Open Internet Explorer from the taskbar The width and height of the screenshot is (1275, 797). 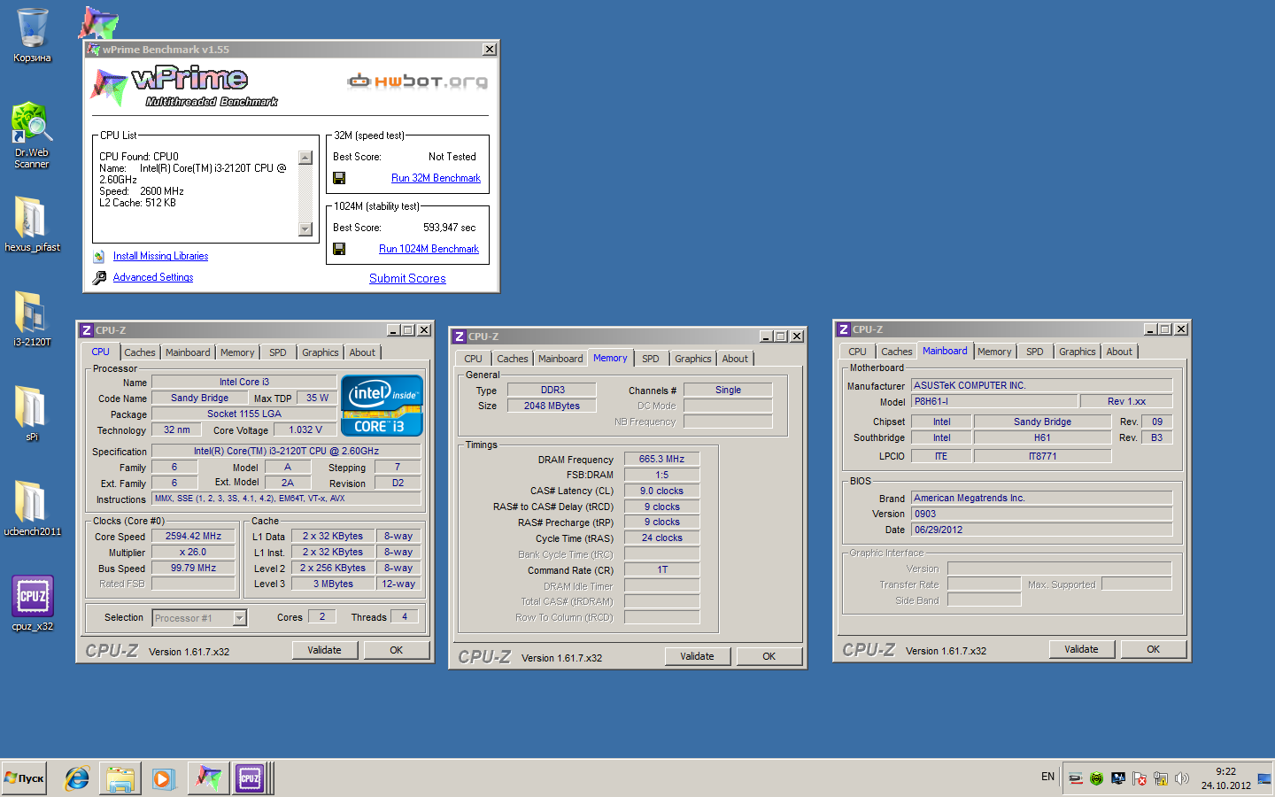[77, 778]
